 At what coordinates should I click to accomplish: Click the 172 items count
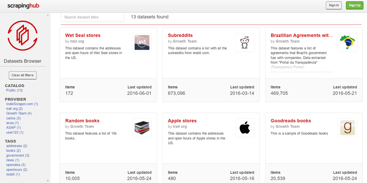[69, 93]
